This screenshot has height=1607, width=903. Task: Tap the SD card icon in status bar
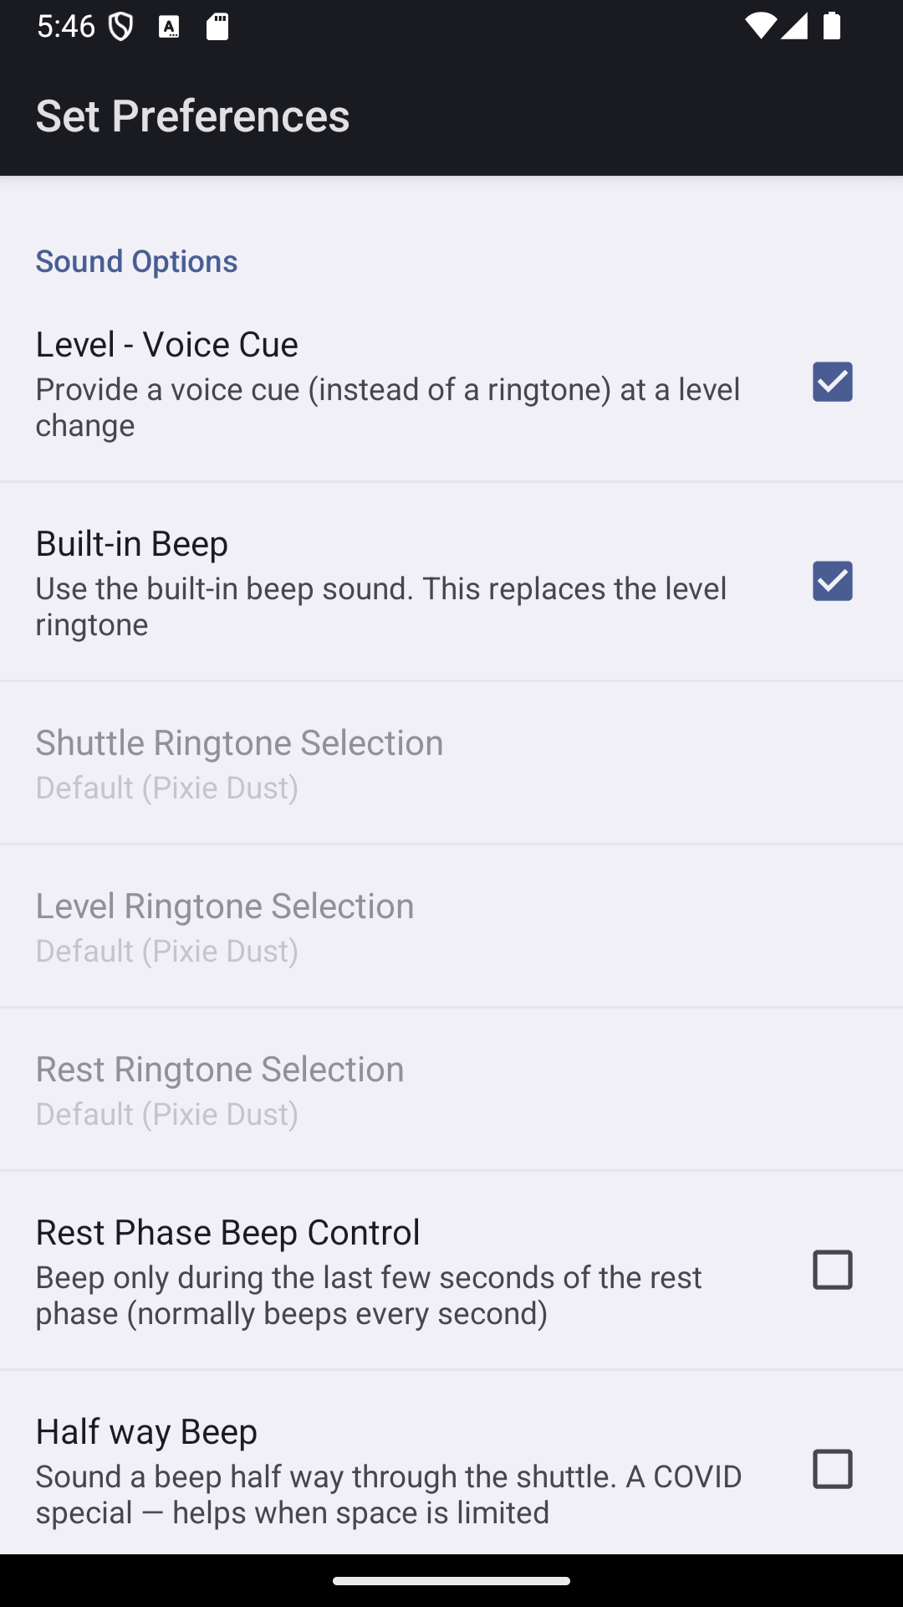217,28
